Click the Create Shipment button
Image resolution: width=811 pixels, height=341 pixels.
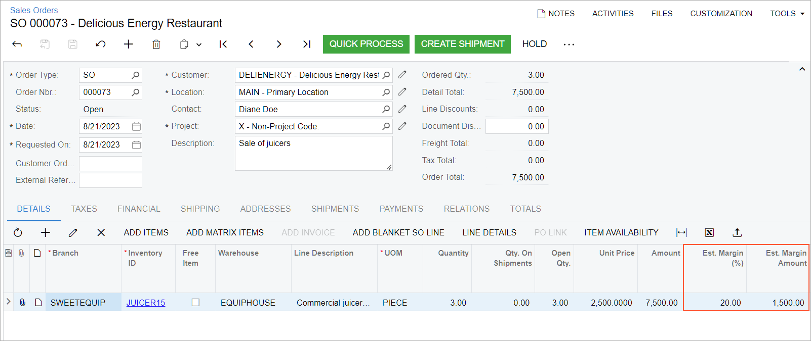[463, 44]
